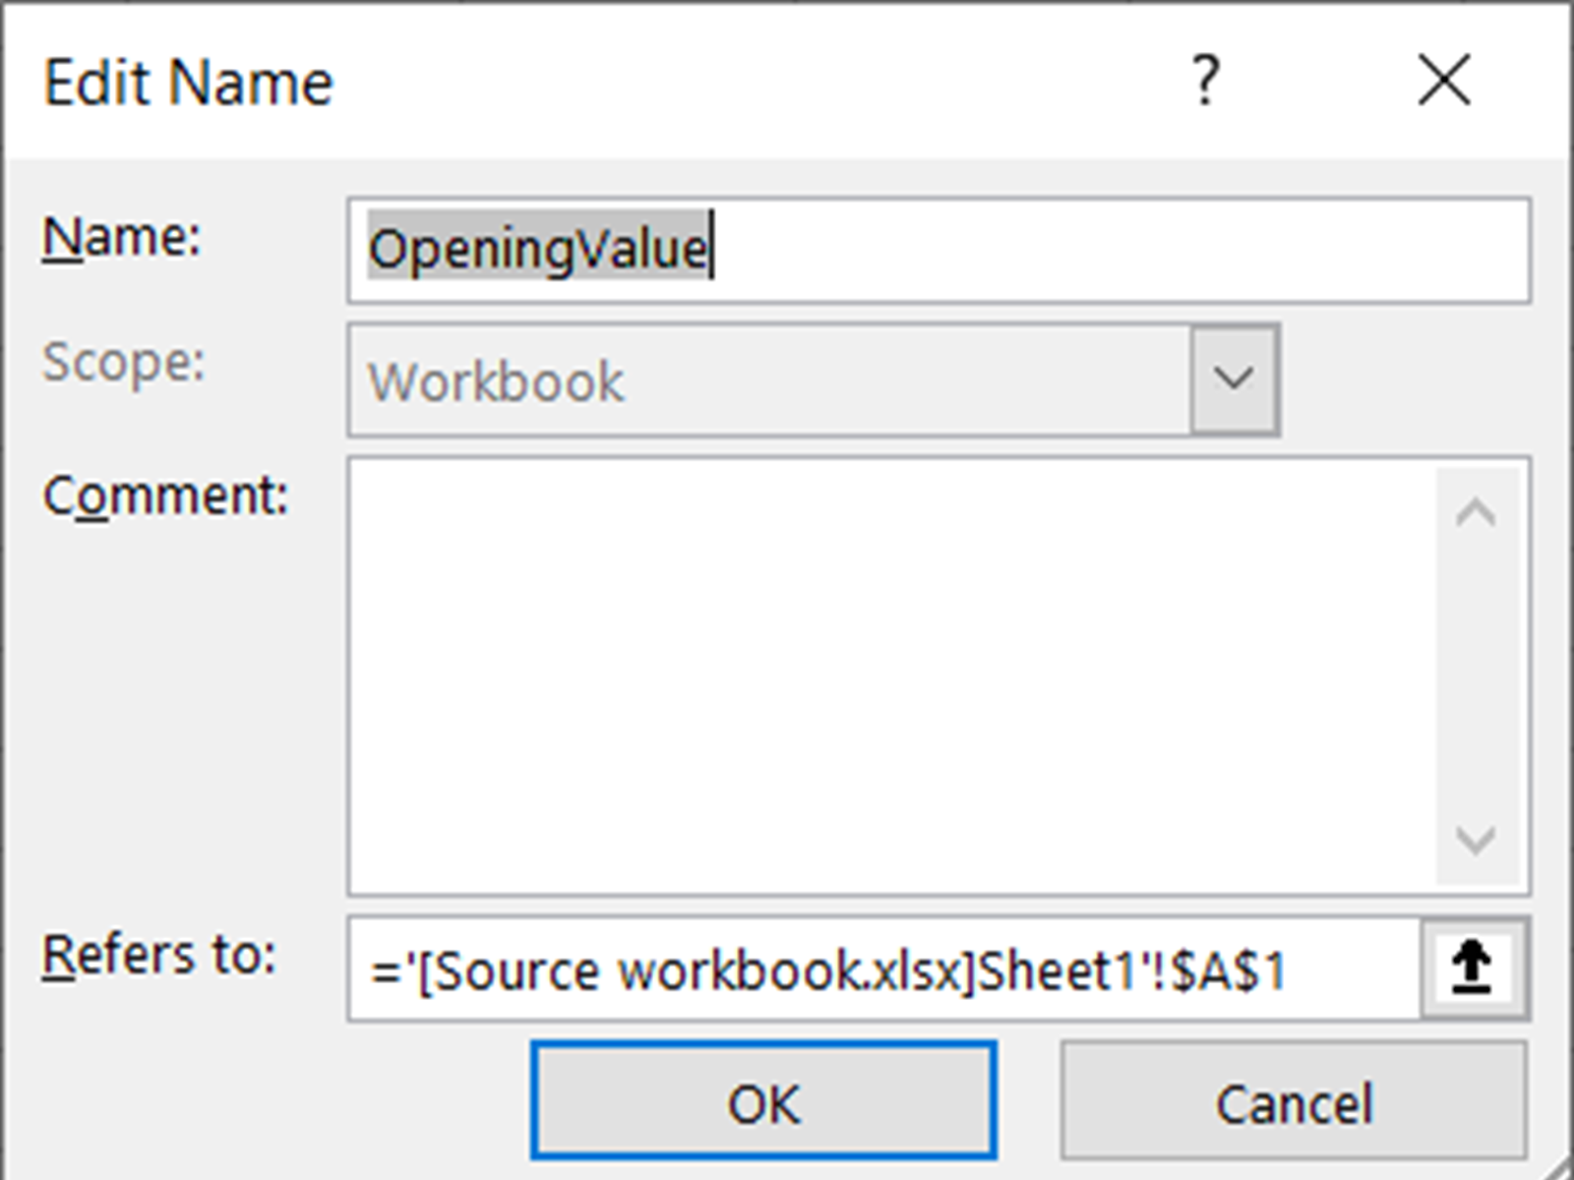Viewport: 1574px width, 1180px height.
Task: Click the Edit Name title bar
Action: click(689, 81)
